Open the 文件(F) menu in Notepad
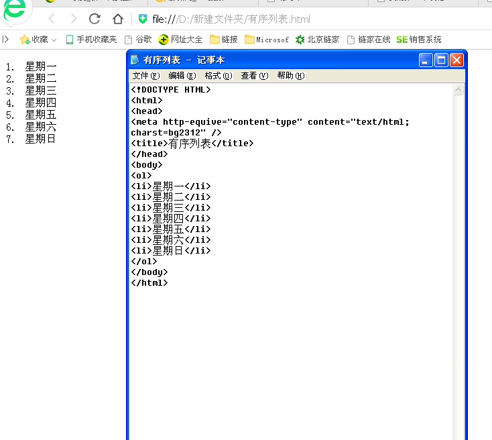The image size is (492, 440). [x=146, y=76]
